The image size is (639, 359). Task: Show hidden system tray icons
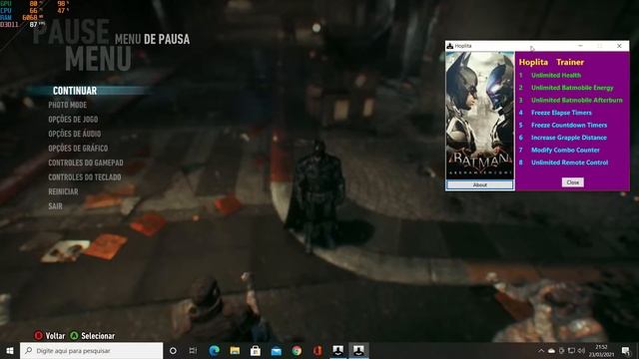click(541, 350)
